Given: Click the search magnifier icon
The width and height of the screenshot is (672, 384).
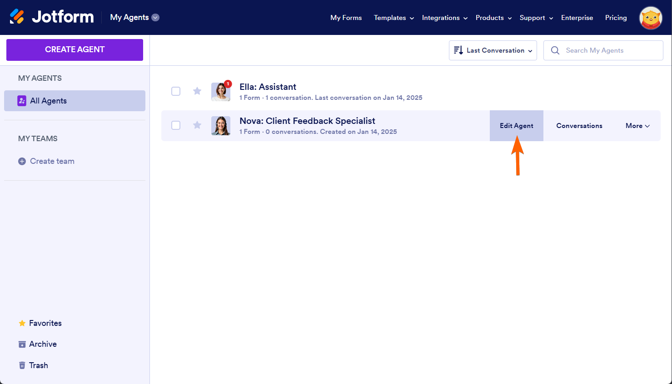Looking at the screenshot, I should 555,50.
